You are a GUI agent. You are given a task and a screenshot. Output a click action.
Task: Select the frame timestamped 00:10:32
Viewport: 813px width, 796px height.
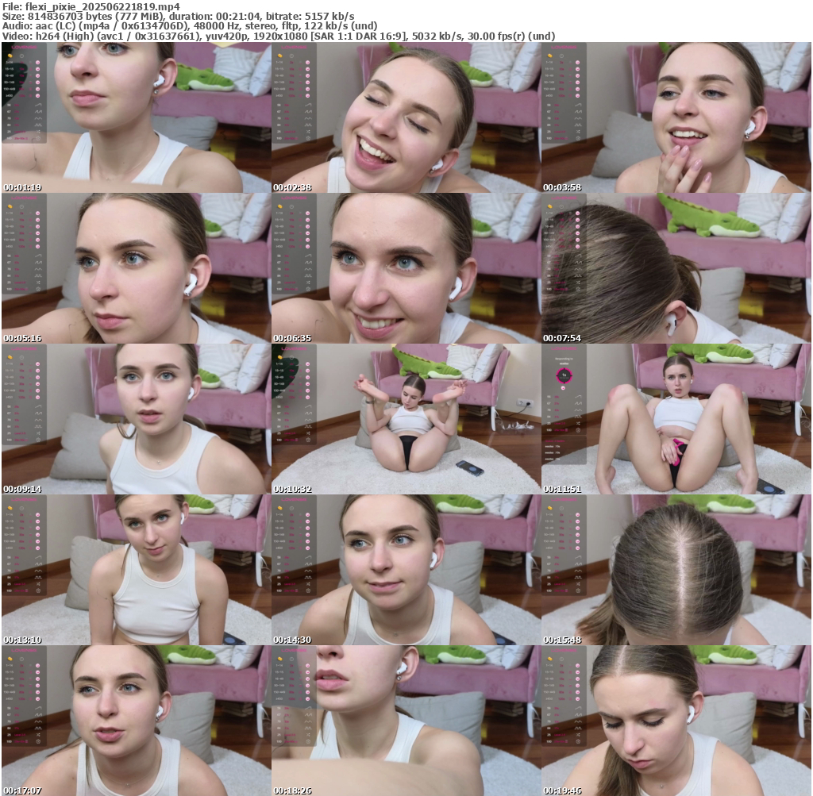click(x=406, y=419)
